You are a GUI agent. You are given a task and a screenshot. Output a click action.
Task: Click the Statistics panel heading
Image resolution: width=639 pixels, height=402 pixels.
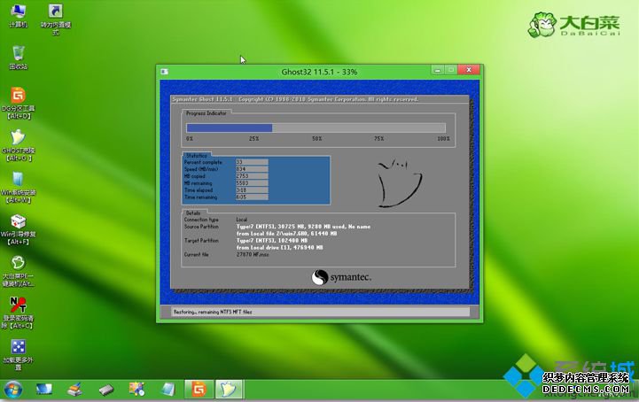pyautogui.click(x=197, y=156)
